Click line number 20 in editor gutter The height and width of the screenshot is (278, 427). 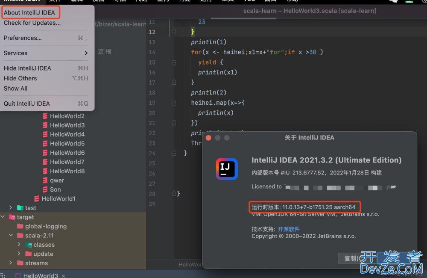152,113
